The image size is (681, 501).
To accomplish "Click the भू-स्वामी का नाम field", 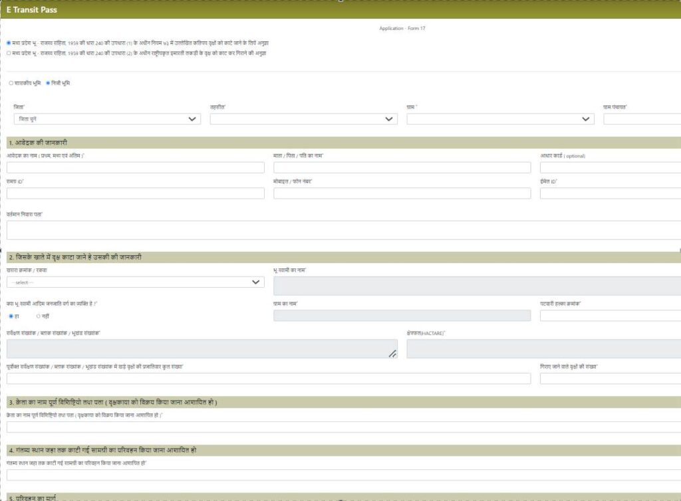I will (477, 286).
